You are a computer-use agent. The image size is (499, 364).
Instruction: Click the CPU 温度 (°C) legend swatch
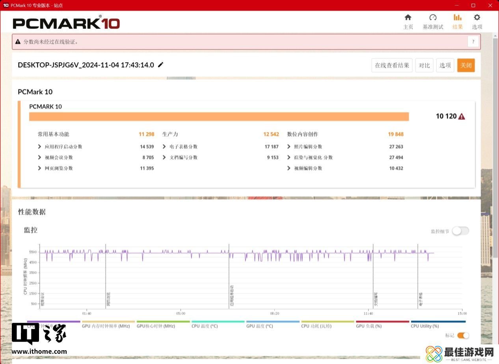coord(218,322)
